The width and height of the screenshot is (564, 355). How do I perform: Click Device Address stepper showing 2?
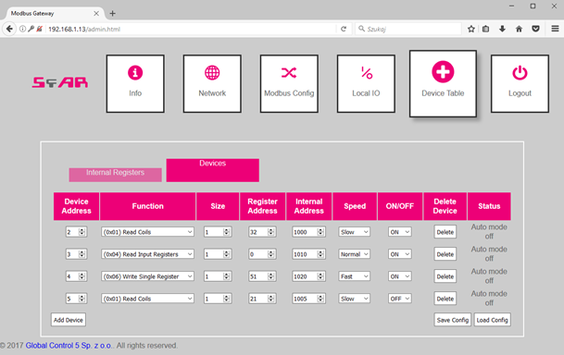[x=76, y=232]
